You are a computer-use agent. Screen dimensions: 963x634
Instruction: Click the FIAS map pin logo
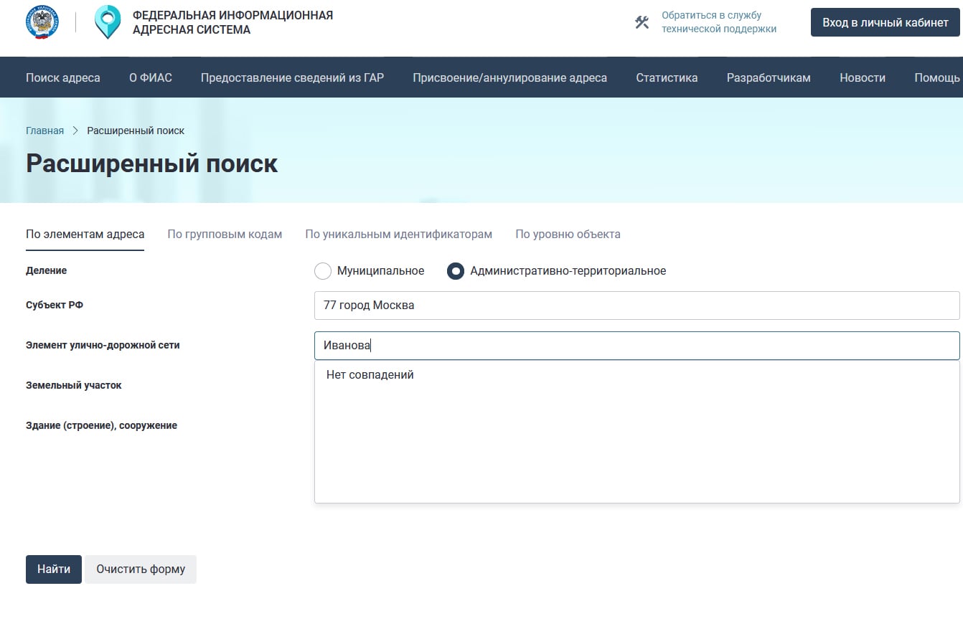pos(108,22)
